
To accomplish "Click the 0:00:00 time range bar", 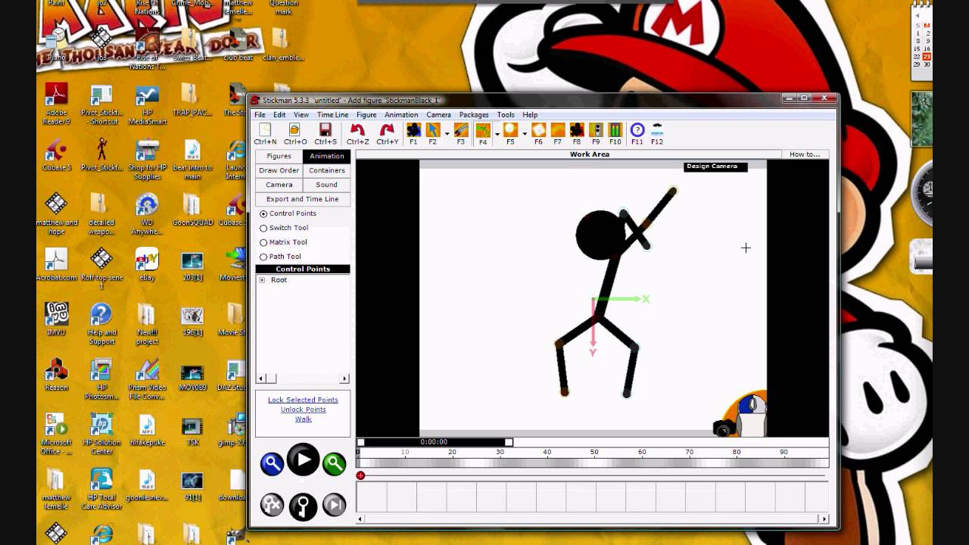I will click(x=434, y=442).
